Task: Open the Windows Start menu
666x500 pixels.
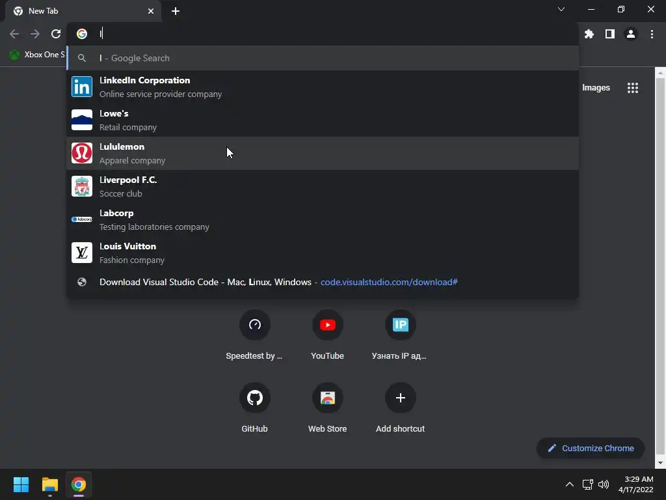Action: pyautogui.click(x=21, y=484)
